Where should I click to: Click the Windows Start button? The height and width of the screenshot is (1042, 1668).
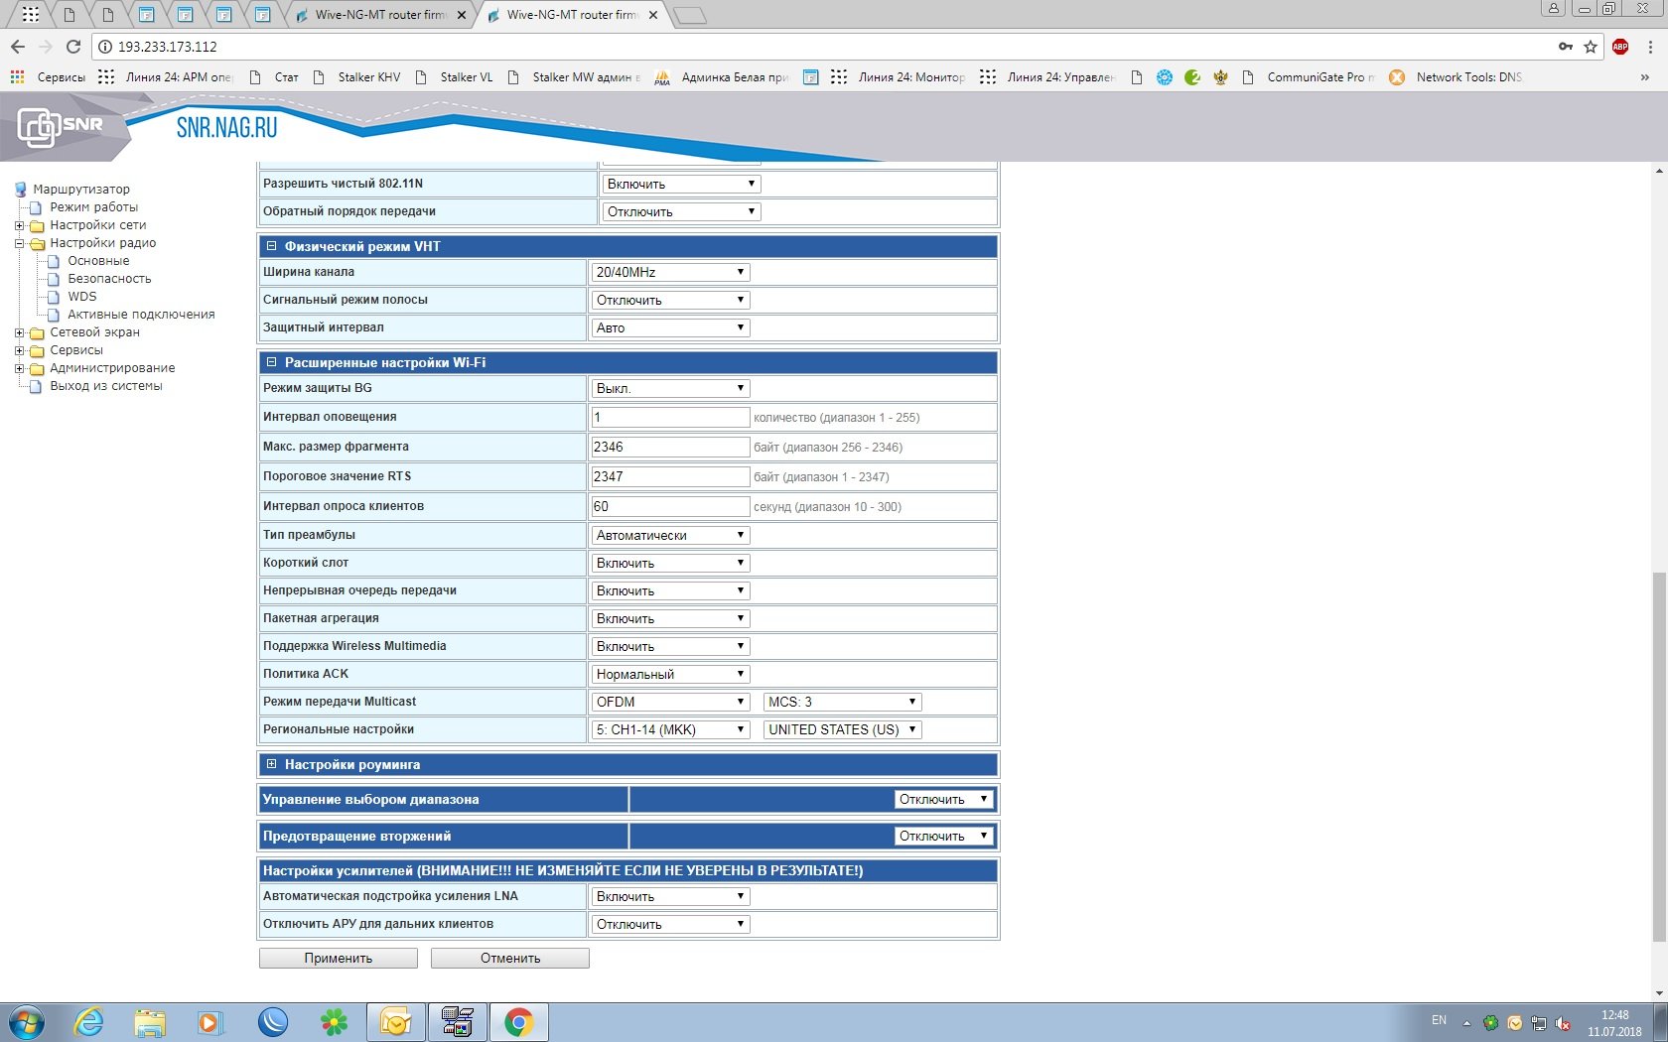(27, 1021)
